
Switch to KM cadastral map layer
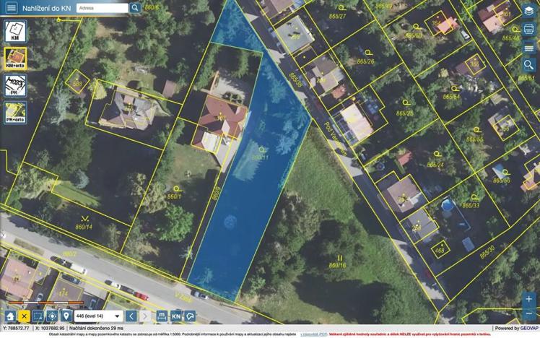point(15,31)
